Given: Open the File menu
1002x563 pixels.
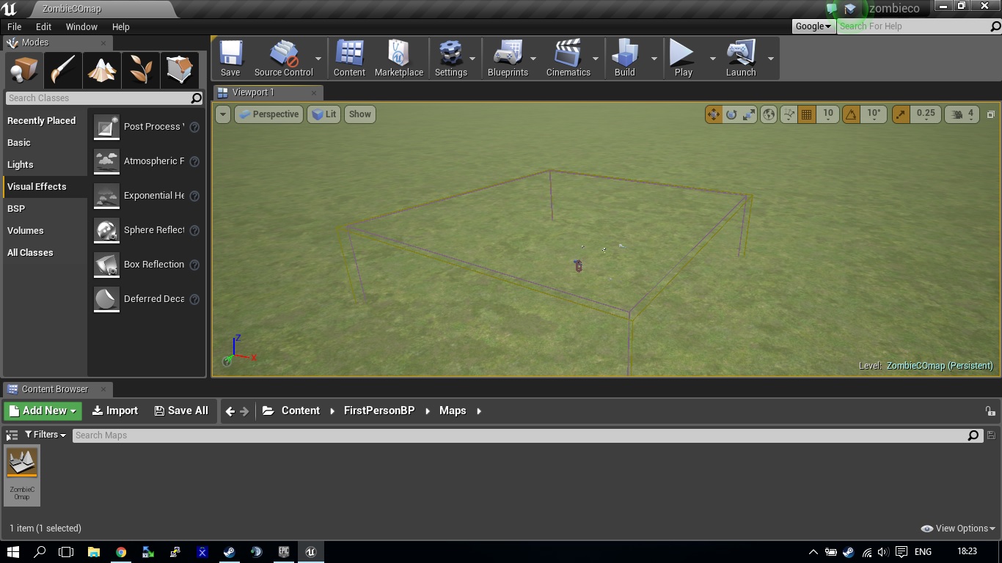Looking at the screenshot, I should [x=14, y=26].
